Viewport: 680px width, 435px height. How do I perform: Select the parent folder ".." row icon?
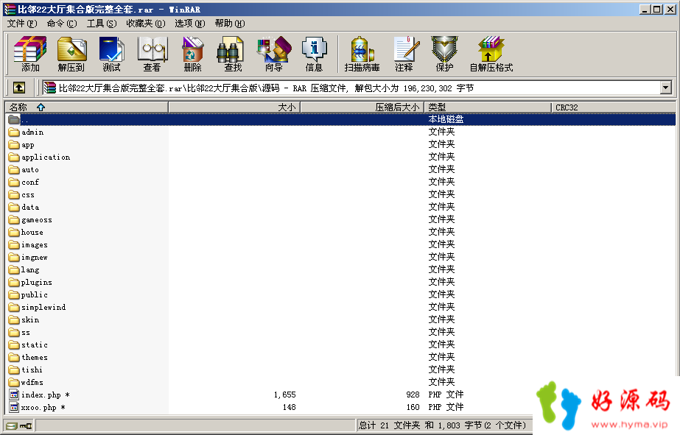pyautogui.click(x=14, y=119)
